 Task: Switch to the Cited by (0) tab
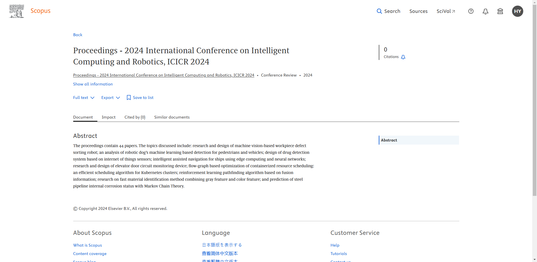click(x=135, y=117)
